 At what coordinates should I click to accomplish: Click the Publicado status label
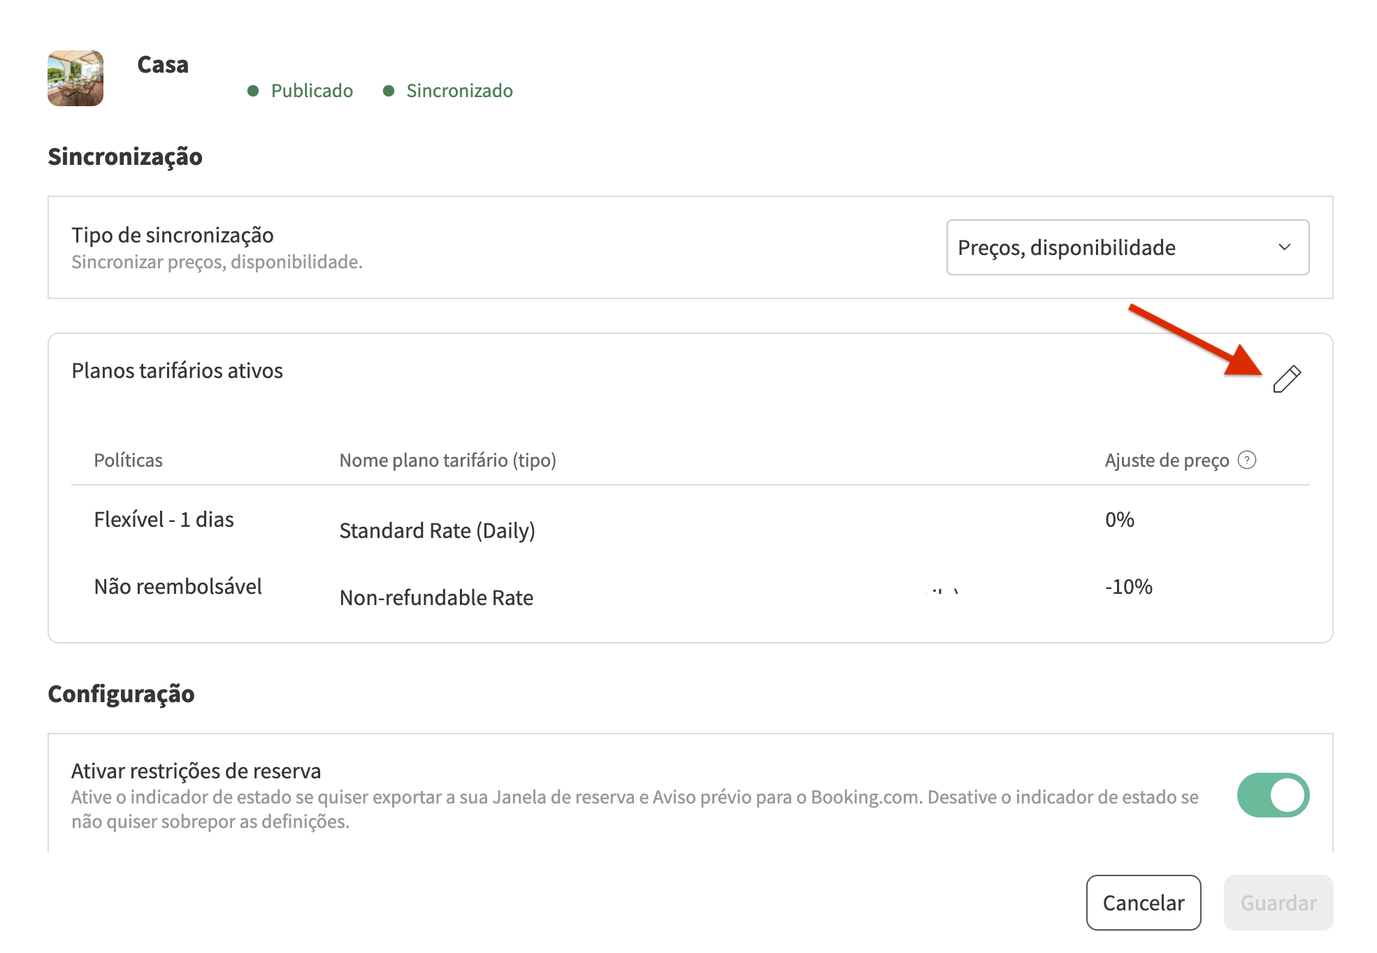click(312, 91)
